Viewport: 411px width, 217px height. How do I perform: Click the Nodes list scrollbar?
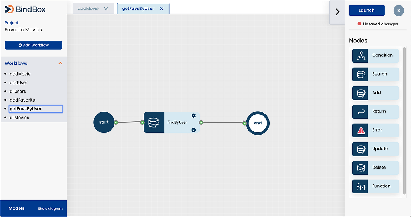tap(404, 121)
